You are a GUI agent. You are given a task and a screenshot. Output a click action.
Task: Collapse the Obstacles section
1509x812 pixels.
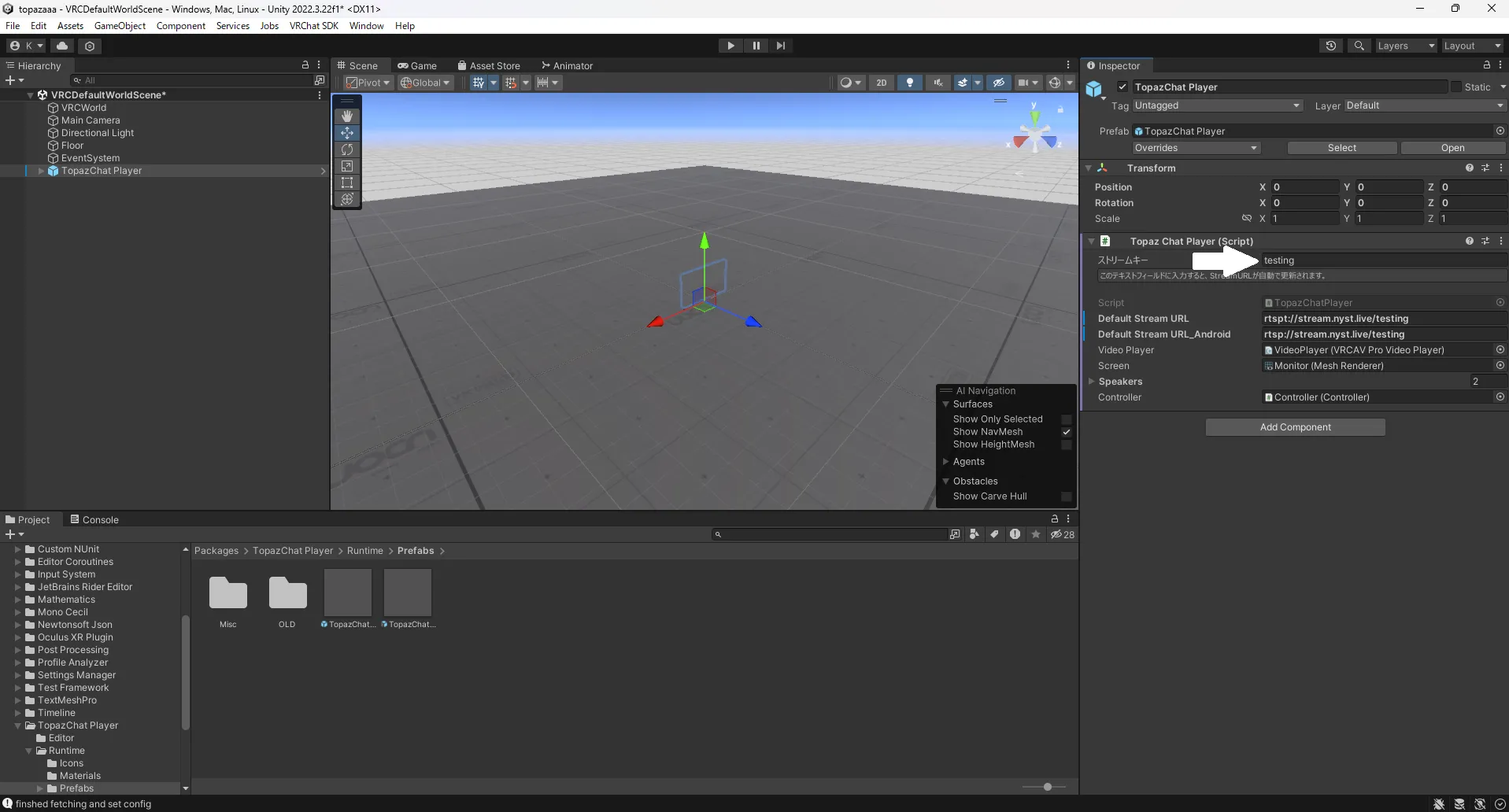point(945,482)
